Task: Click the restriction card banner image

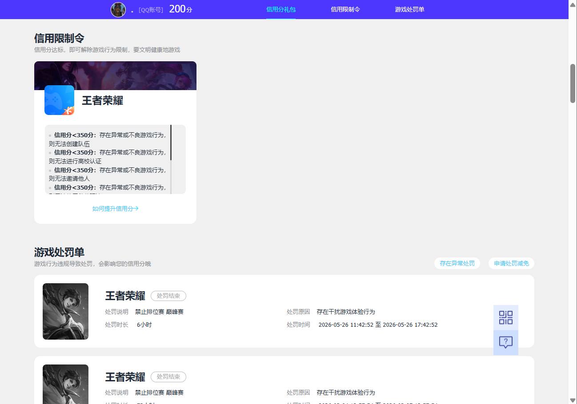Action: pyautogui.click(x=115, y=75)
